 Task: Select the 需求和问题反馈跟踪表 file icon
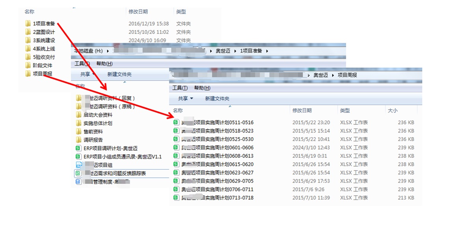[78, 173]
